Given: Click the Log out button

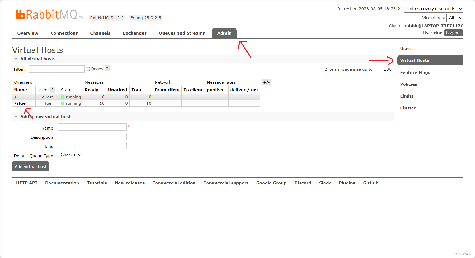Looking at the screenshot, I should [453, 33].
